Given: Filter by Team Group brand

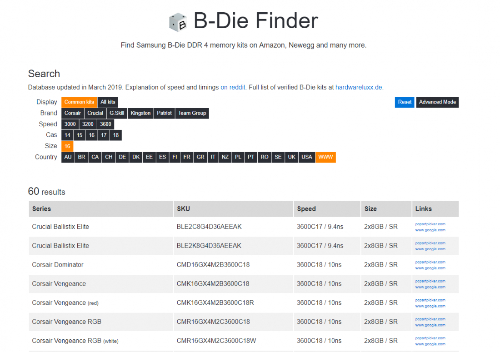Looking at the screenshot, I should pyautogui.click(x=192, y=113).
